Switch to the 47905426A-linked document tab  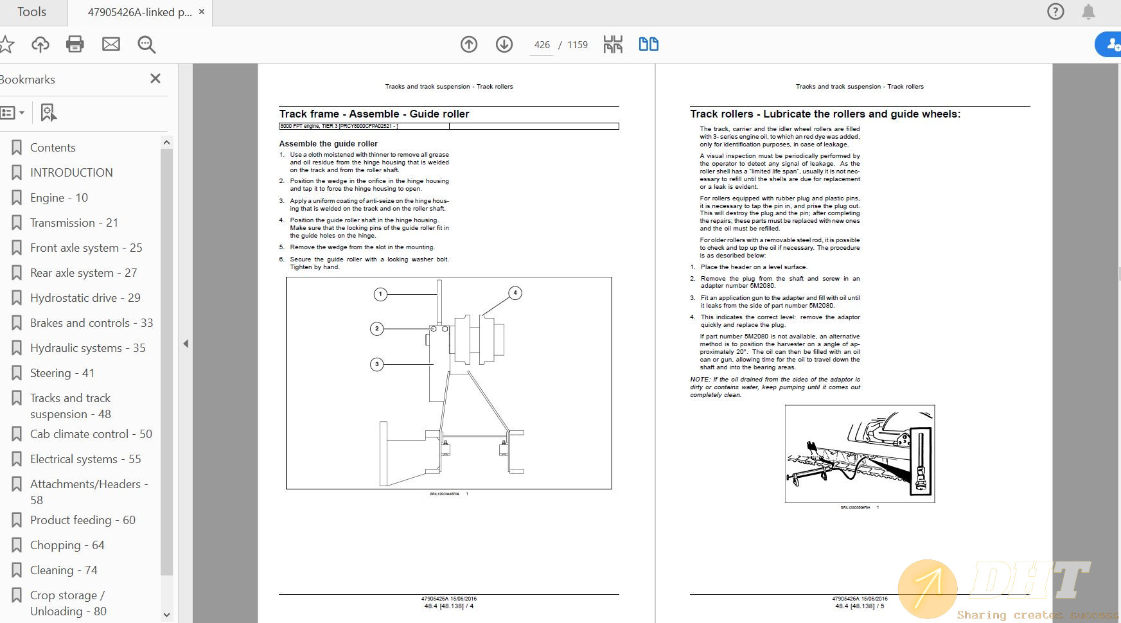point(139,12)
